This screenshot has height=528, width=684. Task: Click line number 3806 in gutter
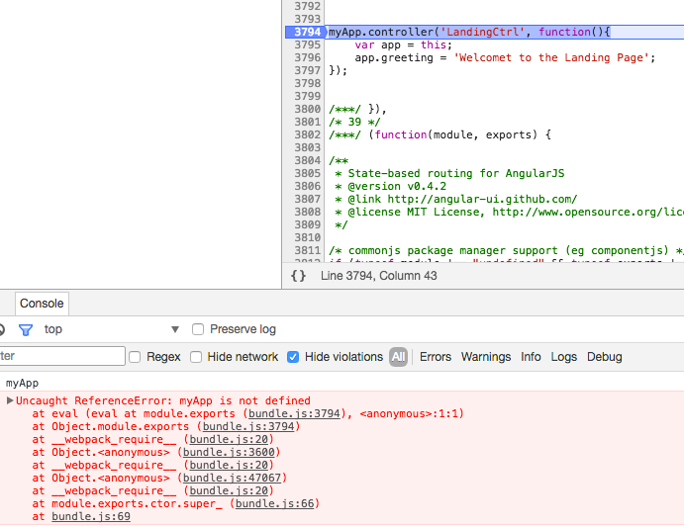tap(307, 186)
